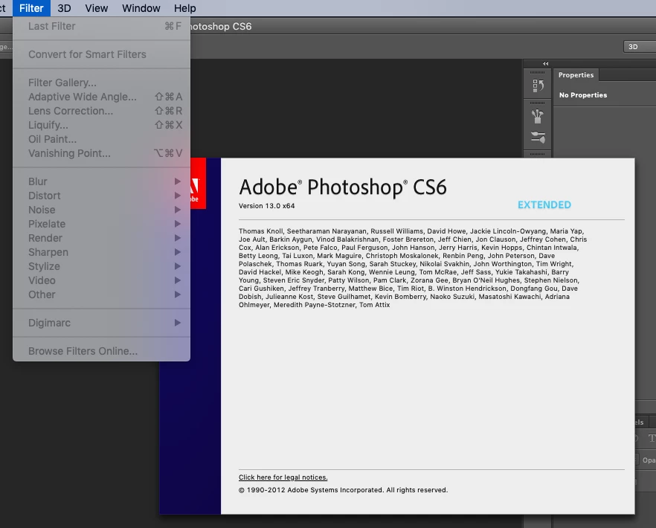656x528 pixels.
Task: Select Oil Paint... filter
Action: 102,139
